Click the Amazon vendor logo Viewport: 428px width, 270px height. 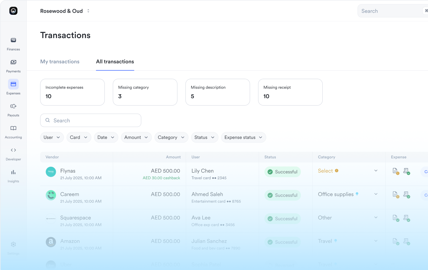point(51,242)
